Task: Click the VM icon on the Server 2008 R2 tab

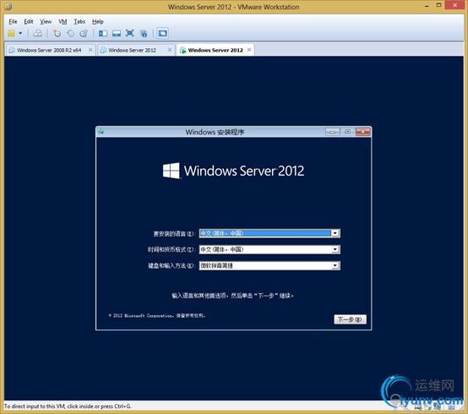Action: pyautogui.click(x=12, y=50)
